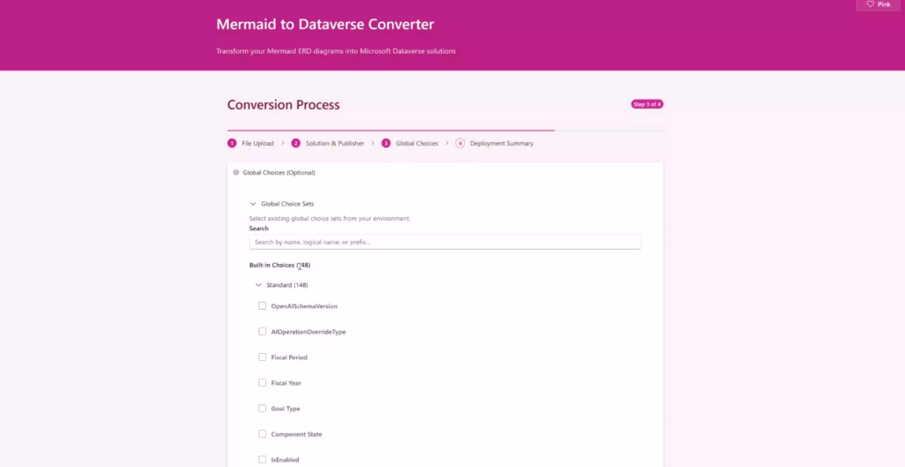The width and height of the screenshot is (905, 467).
Task: Open the Pink theme button
Action: coord(878,4)
